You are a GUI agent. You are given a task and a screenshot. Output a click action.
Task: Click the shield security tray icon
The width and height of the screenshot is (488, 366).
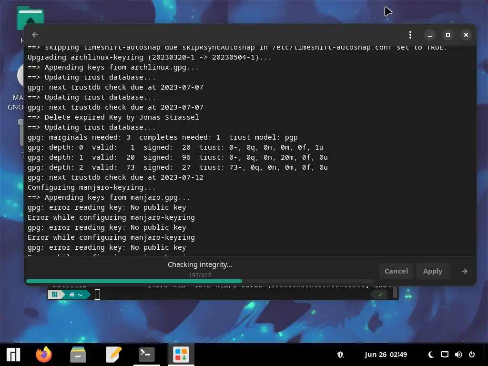coord(340,355)
